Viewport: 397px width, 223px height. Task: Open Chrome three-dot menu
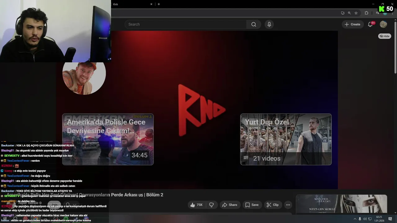392,13
